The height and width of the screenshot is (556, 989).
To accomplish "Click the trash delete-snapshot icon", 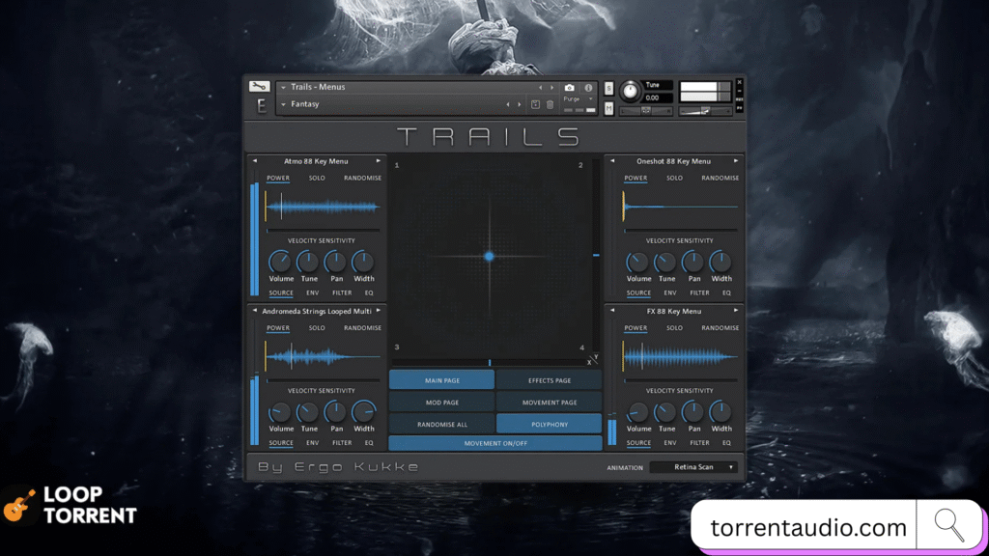I will (x=551, y=104).
